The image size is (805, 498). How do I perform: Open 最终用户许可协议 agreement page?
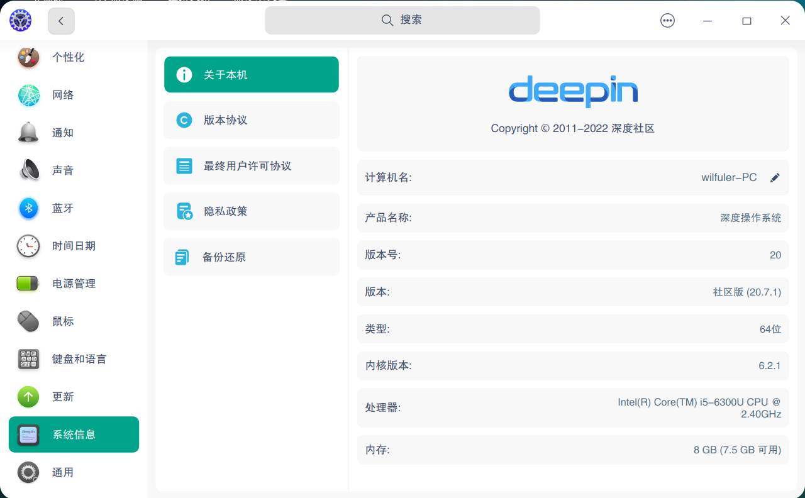pos(251,165)
